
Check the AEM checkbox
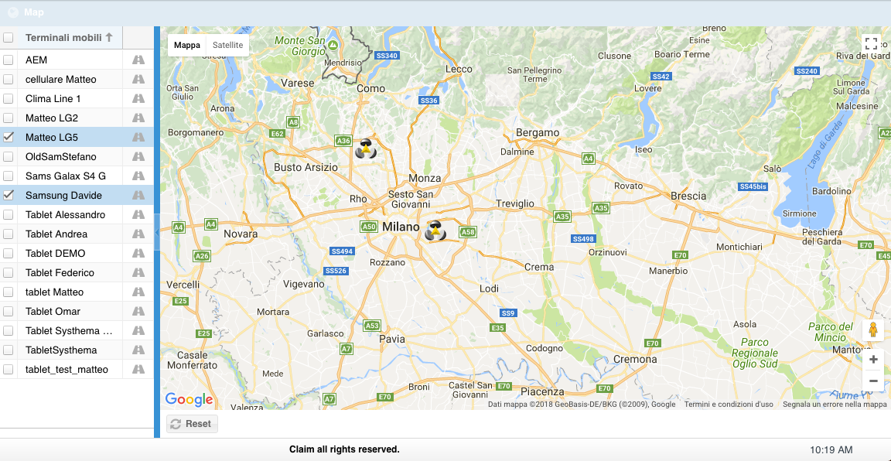coord(8,60)
